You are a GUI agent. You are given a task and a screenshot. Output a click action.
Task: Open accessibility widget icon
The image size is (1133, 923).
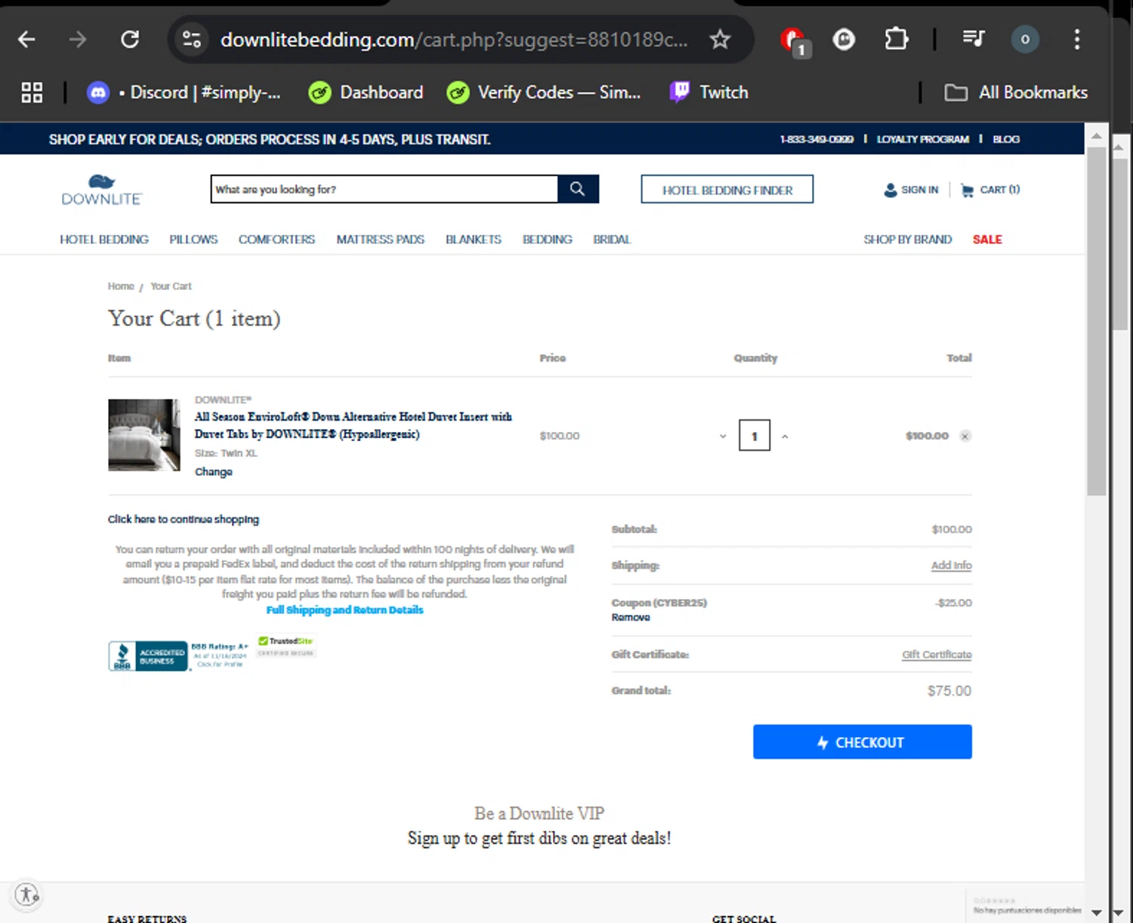pyautogui.click(x=27, y=895)
